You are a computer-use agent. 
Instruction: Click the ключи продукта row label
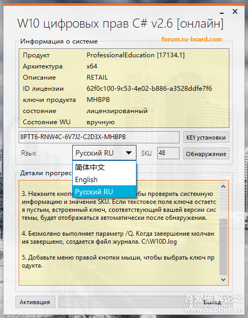49,100
